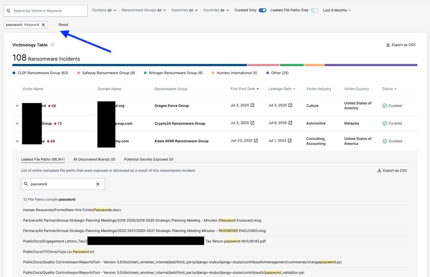Expand the Crypto24 Ransomware Group victim row

pos(17,123)
